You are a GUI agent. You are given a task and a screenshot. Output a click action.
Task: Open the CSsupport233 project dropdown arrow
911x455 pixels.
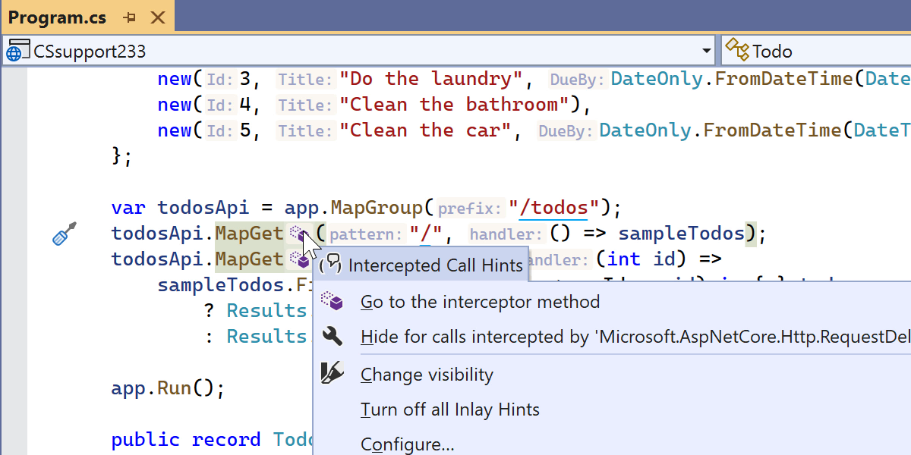click(x=707, y=51)
